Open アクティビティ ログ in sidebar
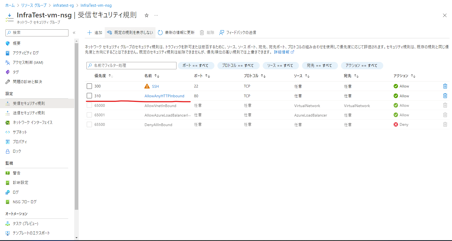Viewport: 452px width, 241px height. point(26,53)
